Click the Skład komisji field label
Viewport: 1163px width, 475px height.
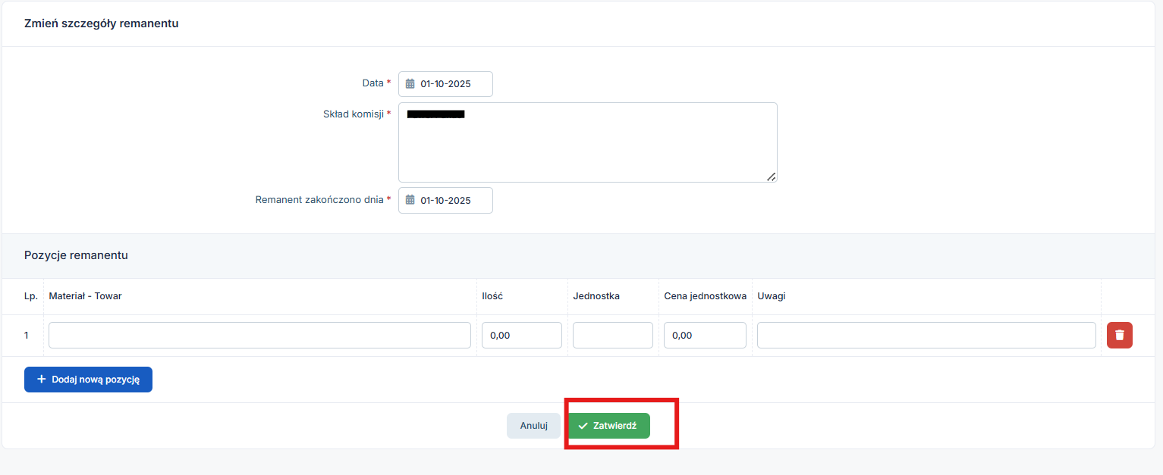click(x=353, y=114)
